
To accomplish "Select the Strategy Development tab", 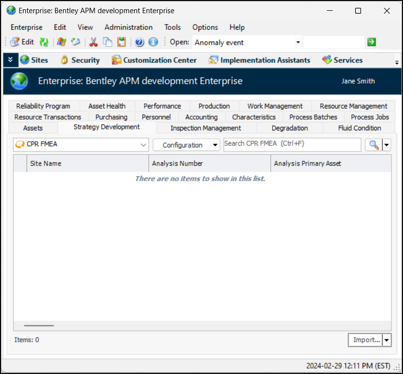I will pyautogui.click(x=107, y=127).
